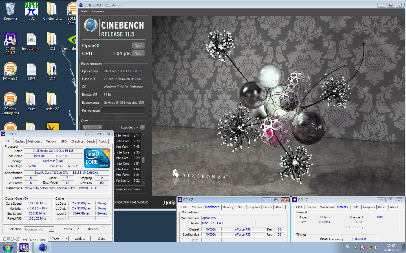
Task: Switch to Mainboard tab in left CPU-Z
Action: 35,141
